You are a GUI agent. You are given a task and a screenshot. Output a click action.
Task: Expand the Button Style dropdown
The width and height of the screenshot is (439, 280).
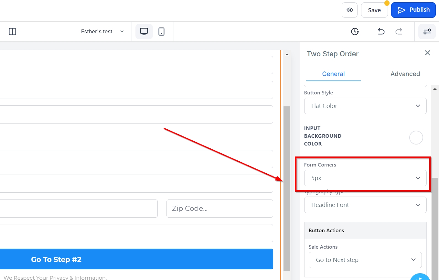pos(365,106)
